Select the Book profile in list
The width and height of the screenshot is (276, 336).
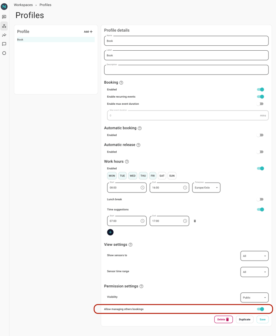click(56, 40)
